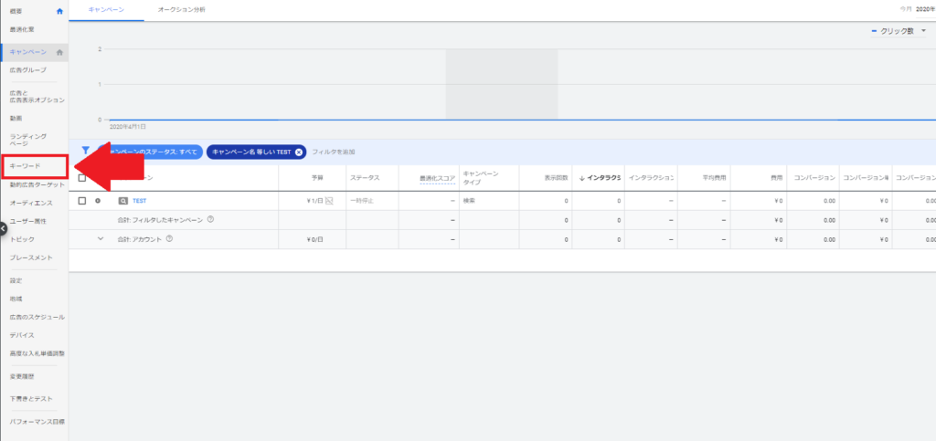Open the クリック数 metric dropdown
The height and width of the screenshot is (441, 936).
coord(899,31)
